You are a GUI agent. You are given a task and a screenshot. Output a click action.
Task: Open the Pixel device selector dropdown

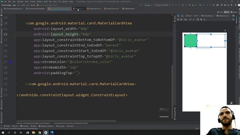(162, 5)
